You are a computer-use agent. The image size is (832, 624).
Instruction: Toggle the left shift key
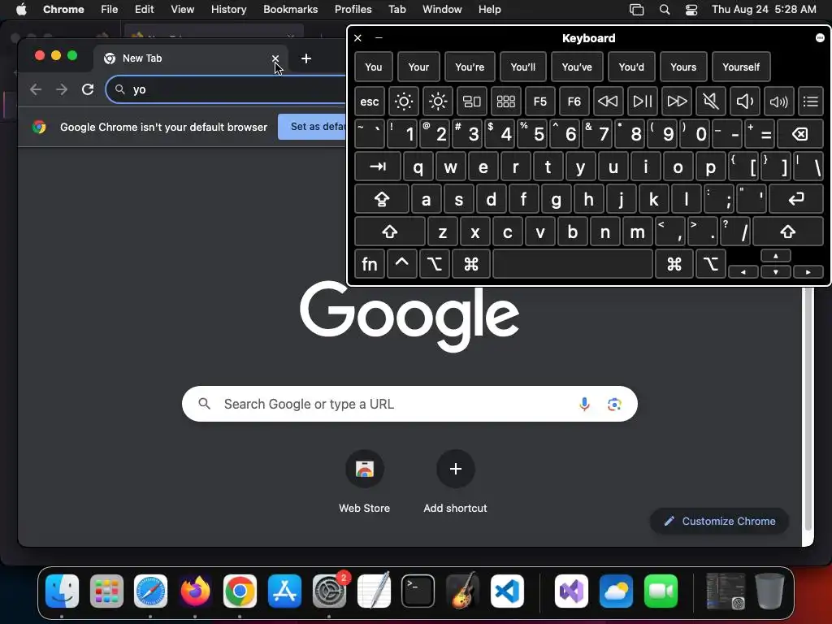390,232
